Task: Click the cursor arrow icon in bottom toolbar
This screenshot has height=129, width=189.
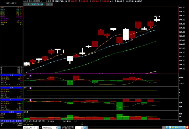Action: (167, 127)
